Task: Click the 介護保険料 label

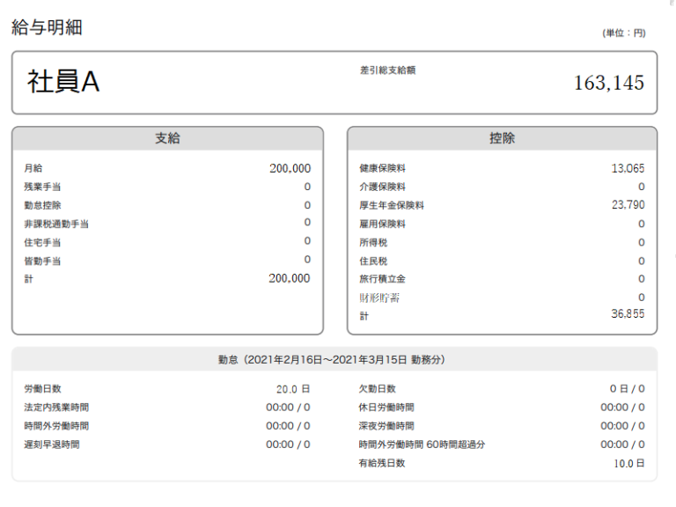Action: pyautogui.click(x=382, y=187)
